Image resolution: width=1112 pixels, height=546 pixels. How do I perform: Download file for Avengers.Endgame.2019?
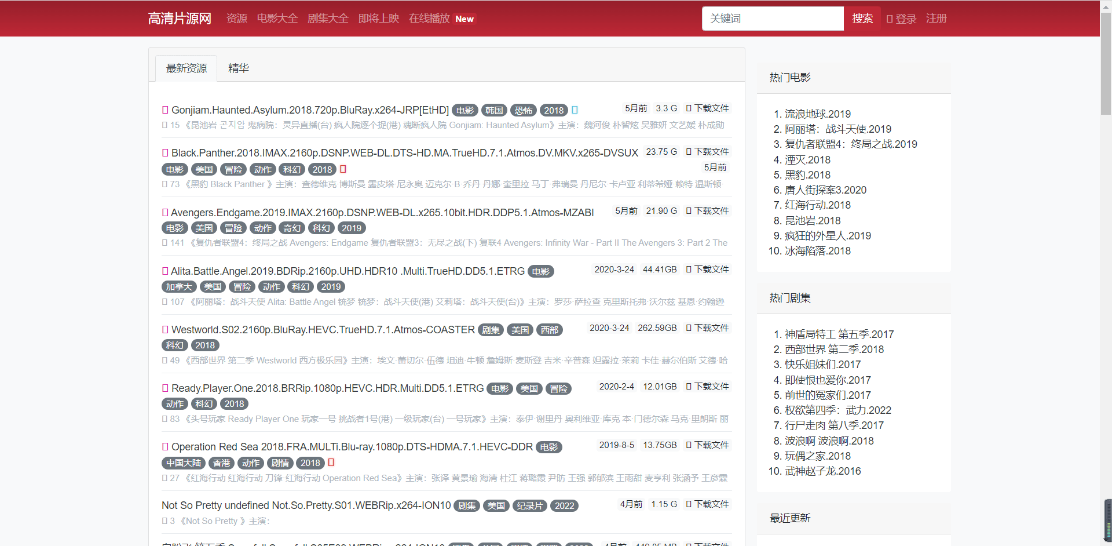707,211
